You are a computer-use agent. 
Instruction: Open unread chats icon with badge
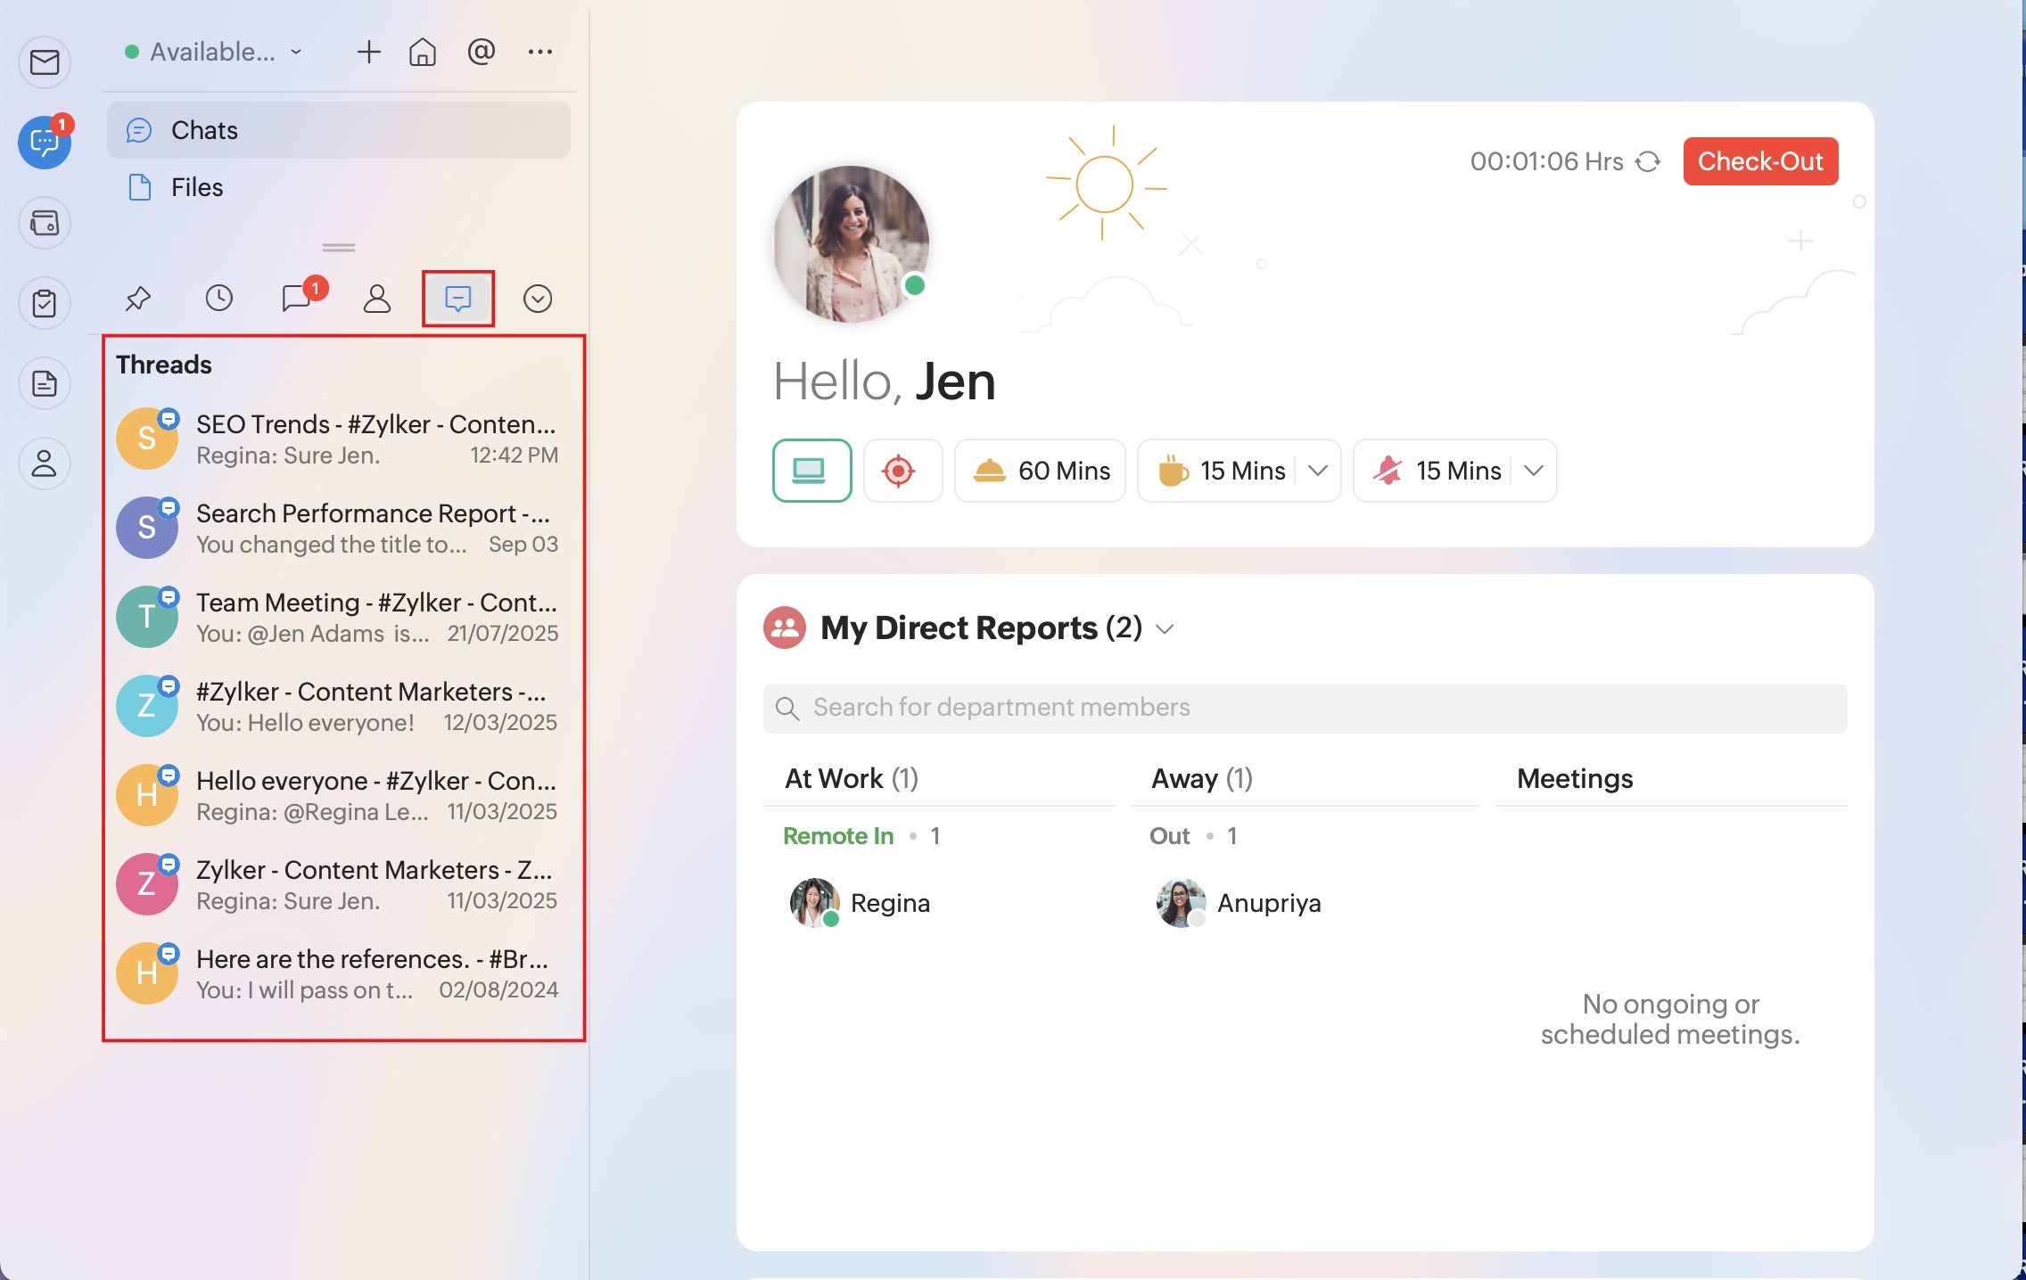coord(298,299)
